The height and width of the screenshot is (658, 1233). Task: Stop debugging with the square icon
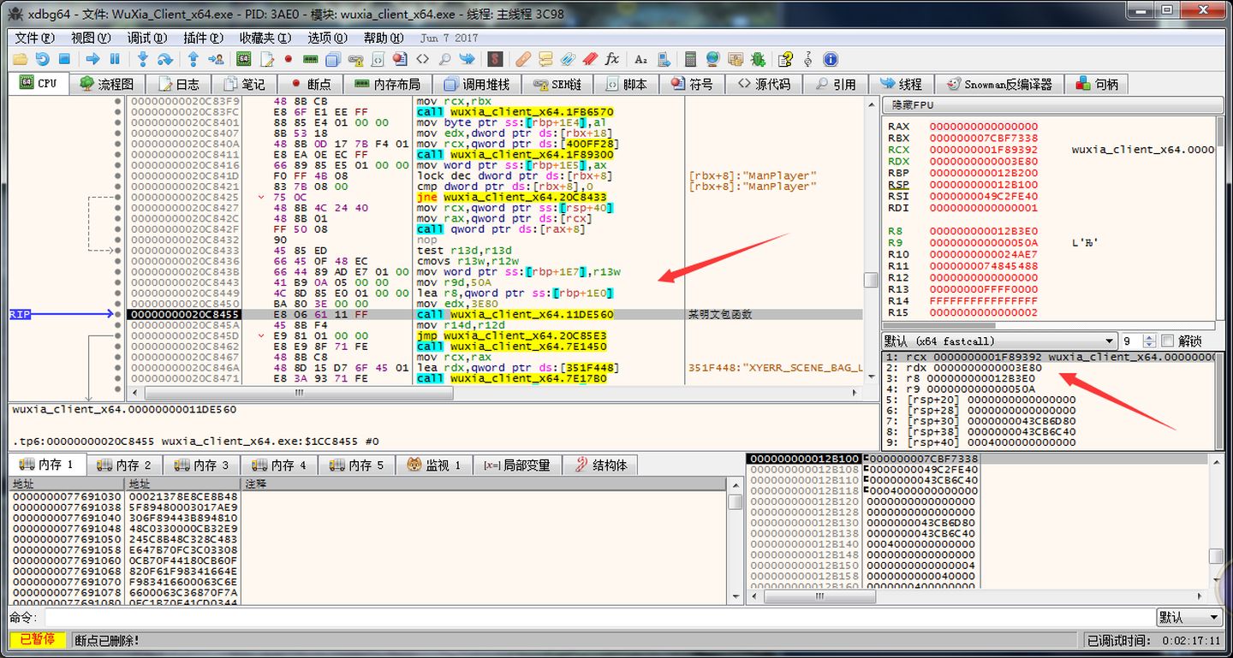click(64, 59)
